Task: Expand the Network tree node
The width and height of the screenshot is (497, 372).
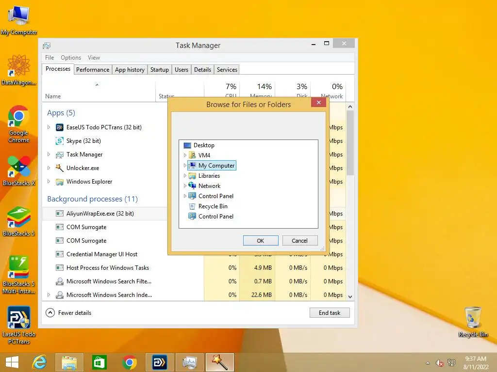Action: 185,186
